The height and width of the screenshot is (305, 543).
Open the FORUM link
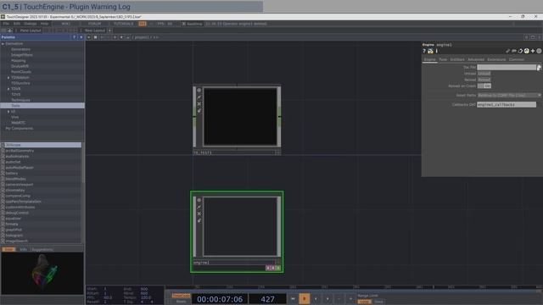pyautogui.click(x=94, y=24)
